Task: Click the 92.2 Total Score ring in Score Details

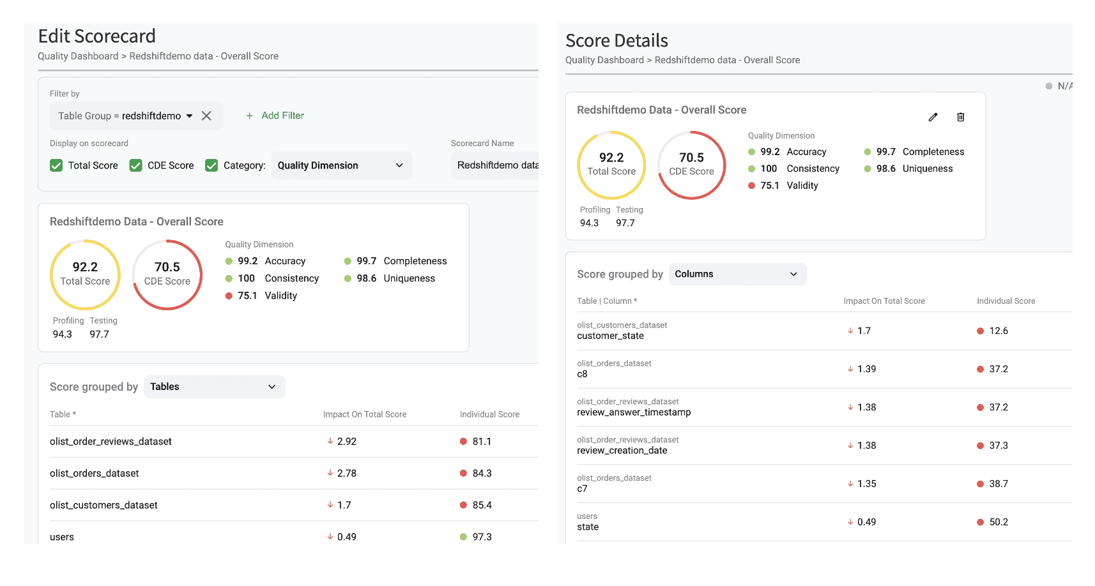Action: click(611, 165)
